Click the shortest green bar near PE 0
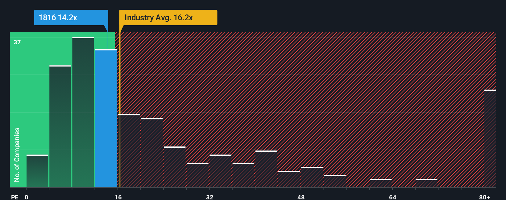The image size is (506, 200). click(37, 171)
